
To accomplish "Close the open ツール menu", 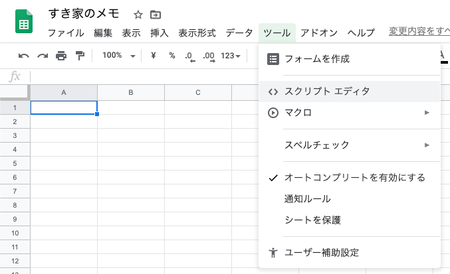I will (x=277, y=33).
